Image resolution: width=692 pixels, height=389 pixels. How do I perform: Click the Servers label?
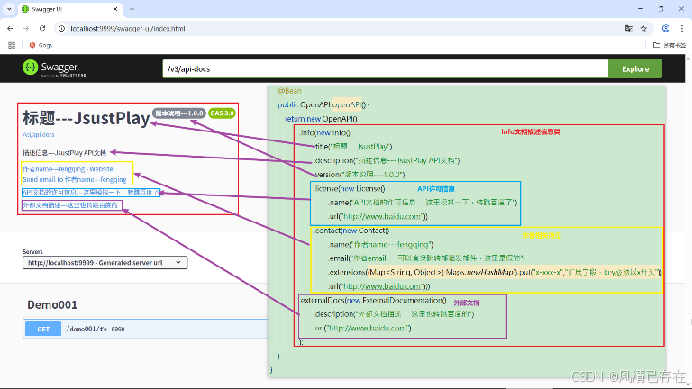pos(32,252)
